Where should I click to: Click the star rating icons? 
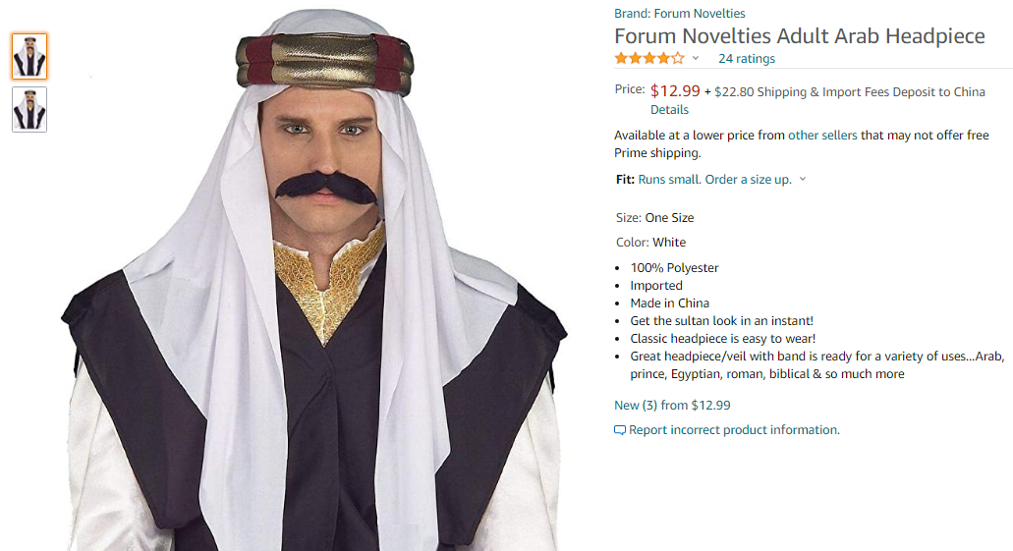648,58
